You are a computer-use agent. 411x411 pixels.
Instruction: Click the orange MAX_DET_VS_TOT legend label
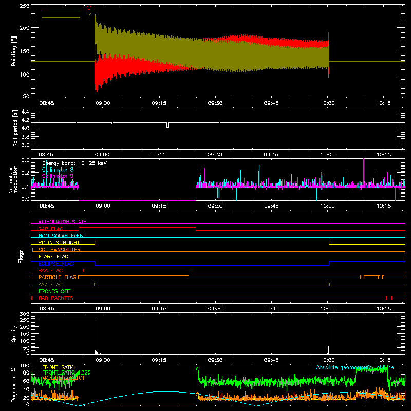tap(64, 378)
